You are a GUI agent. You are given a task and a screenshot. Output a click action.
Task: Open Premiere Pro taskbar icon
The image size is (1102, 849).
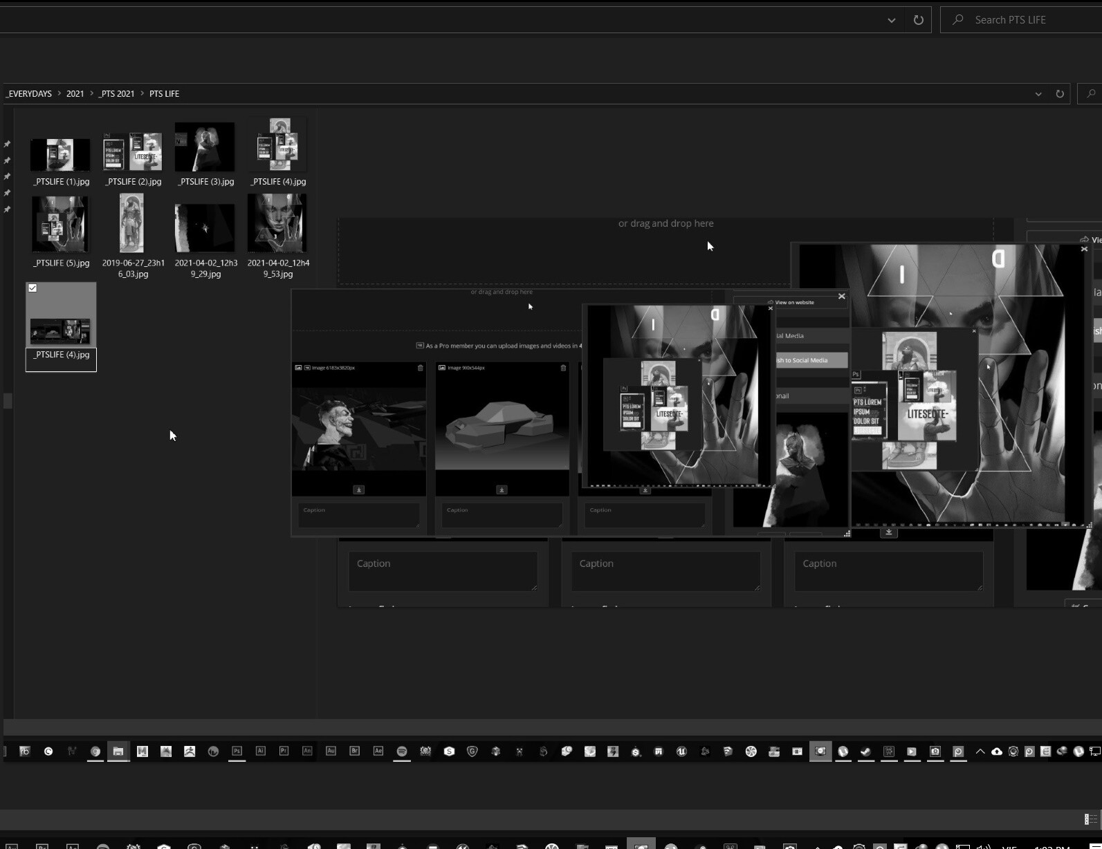click(284, 751)
